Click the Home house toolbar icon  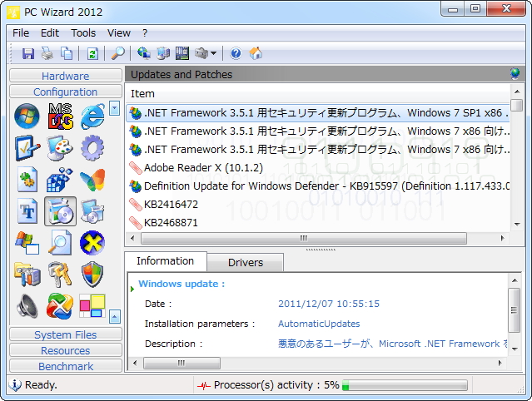[256, 53]
